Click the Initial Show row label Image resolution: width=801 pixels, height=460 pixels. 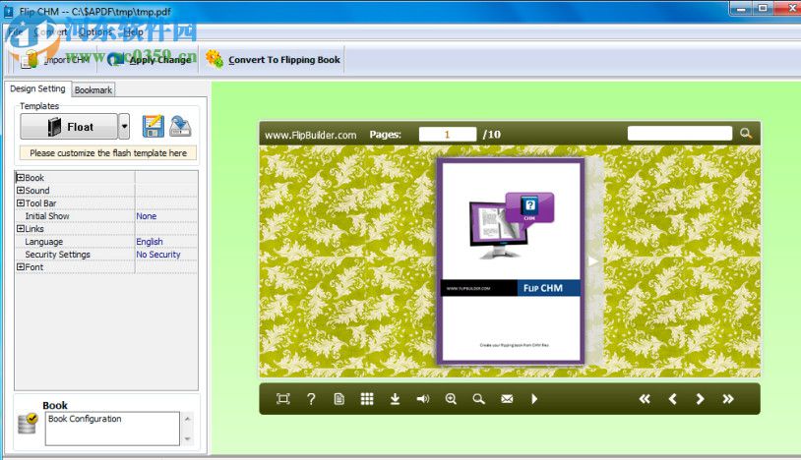click(47, 215)
